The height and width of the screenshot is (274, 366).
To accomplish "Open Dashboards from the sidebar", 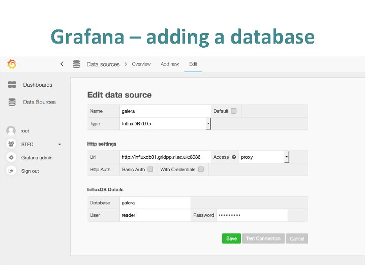I will point(38,85).
